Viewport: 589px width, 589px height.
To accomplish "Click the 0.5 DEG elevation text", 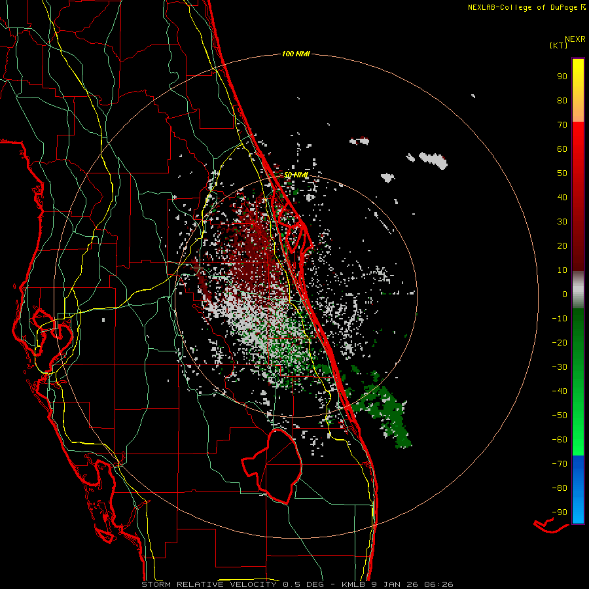I will coord(302,584).
